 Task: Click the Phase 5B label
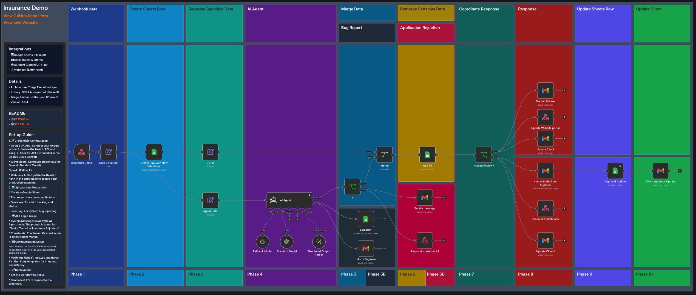point(376,274)
